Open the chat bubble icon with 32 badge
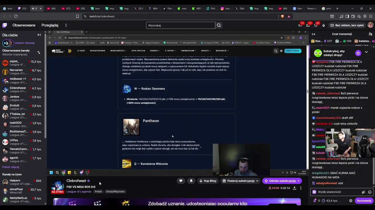Image resolution: width=375 pixels, height=210 pixels. pyautogui.click(x=316, y=25)
